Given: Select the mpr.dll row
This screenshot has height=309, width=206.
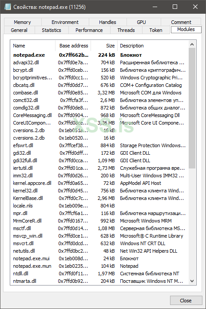Looking at the screenshot, I should [x=99, y=213].
